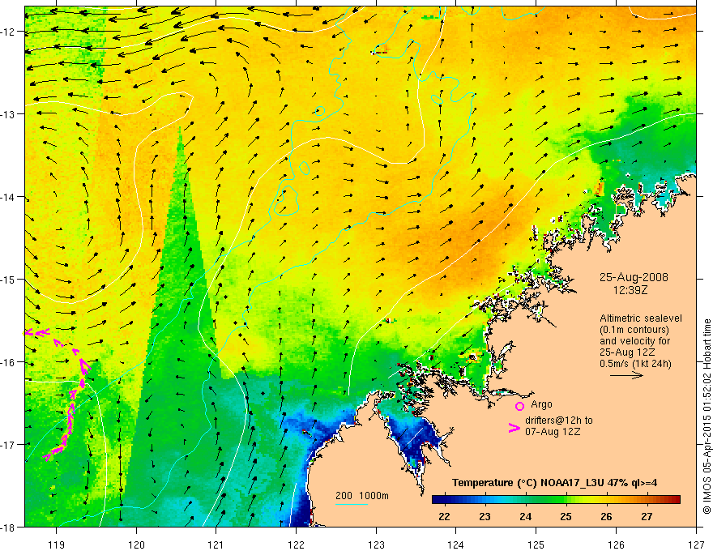The width and height of the screenshot is (713, 551).
Task: Click the latitude axis label '-12'
Action: click(9, 32)
